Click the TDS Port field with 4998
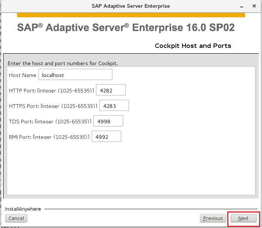Viewport: 262px width, 228px height. pyautogui.click(x=108, y=121)
